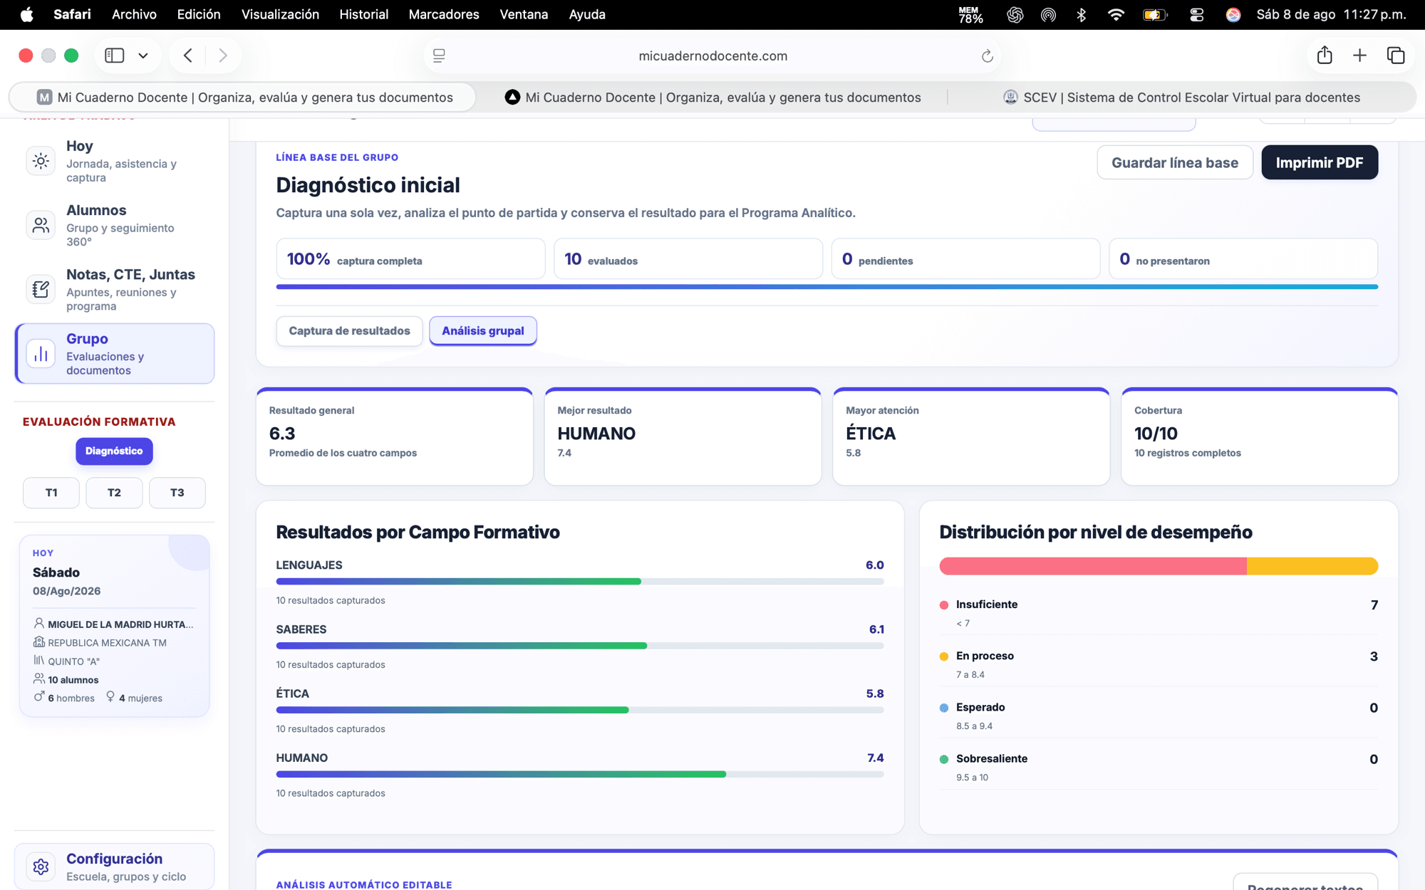Click the page reader icon in address bar
This screenshot has height=890, width=1425.
point(439,56)
